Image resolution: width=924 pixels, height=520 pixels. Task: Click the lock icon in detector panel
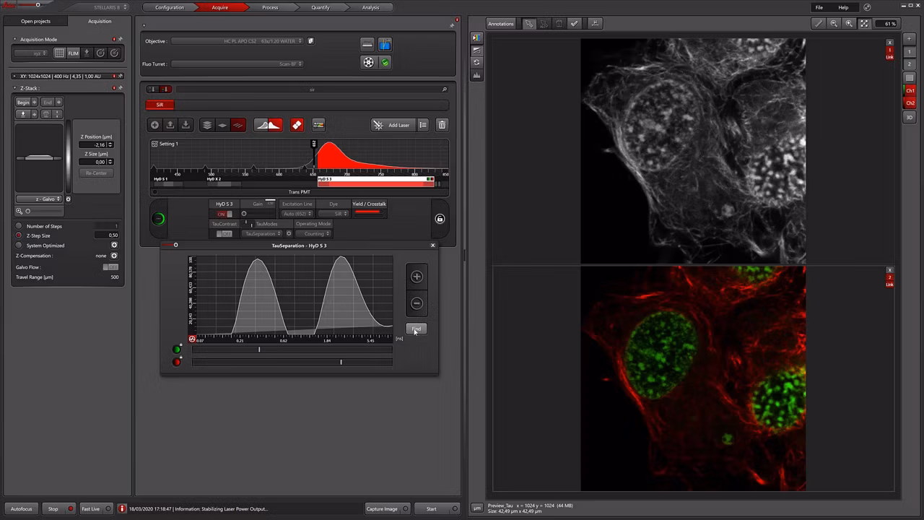[440, 219]
